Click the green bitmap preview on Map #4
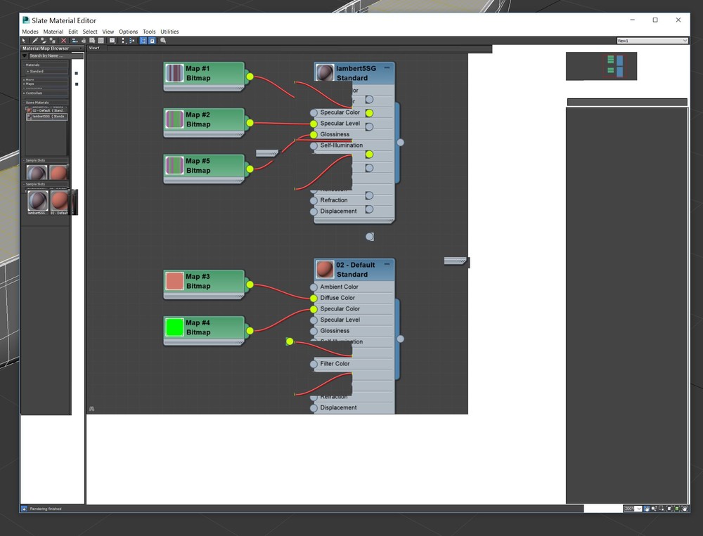Viewport: 703px width, 536px height. point(173,326)
